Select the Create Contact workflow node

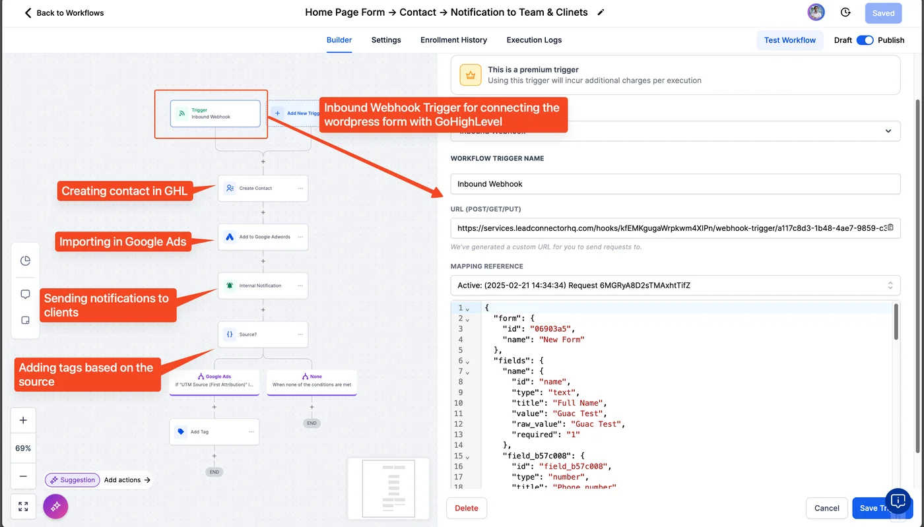coord(263,188)
